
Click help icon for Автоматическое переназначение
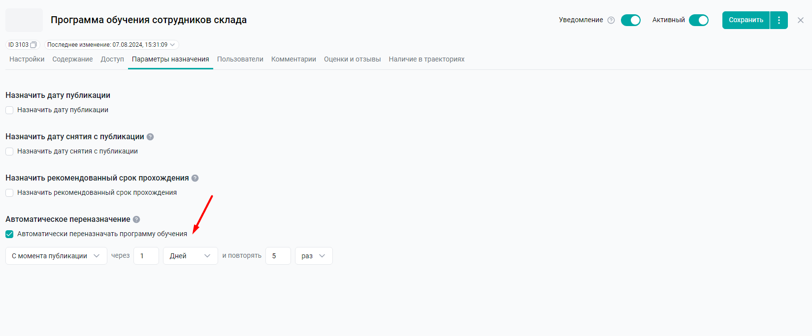[x=136, y=219]
